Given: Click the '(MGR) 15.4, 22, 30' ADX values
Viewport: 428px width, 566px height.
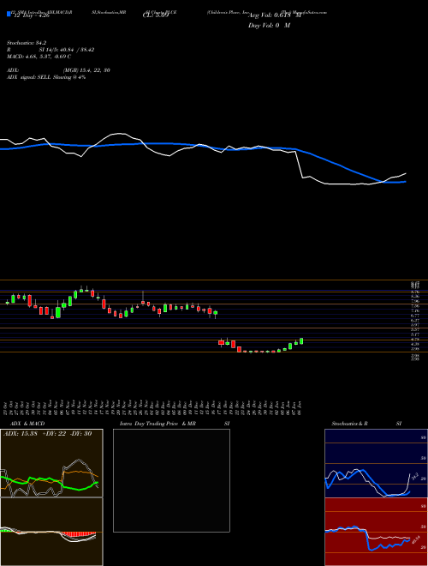Looking at the screenshot, I should tap(86, 70).
